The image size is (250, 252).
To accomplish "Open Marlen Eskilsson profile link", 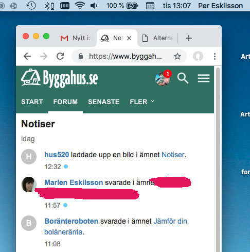I will (74, 182).
